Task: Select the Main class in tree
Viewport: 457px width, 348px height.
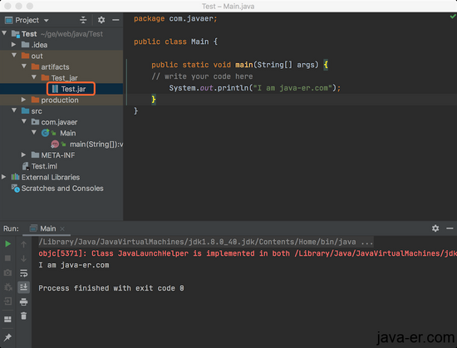Action: [67, 133]
